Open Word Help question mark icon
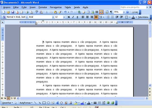This screenshot has height=108, width=152. coord(128,12)
